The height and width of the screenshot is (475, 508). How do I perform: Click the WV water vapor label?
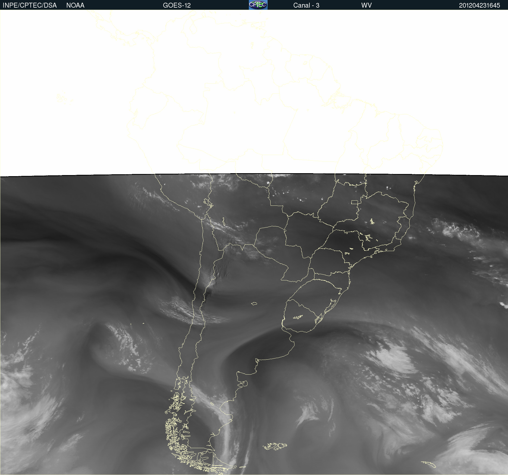click(x=366, y=5)
